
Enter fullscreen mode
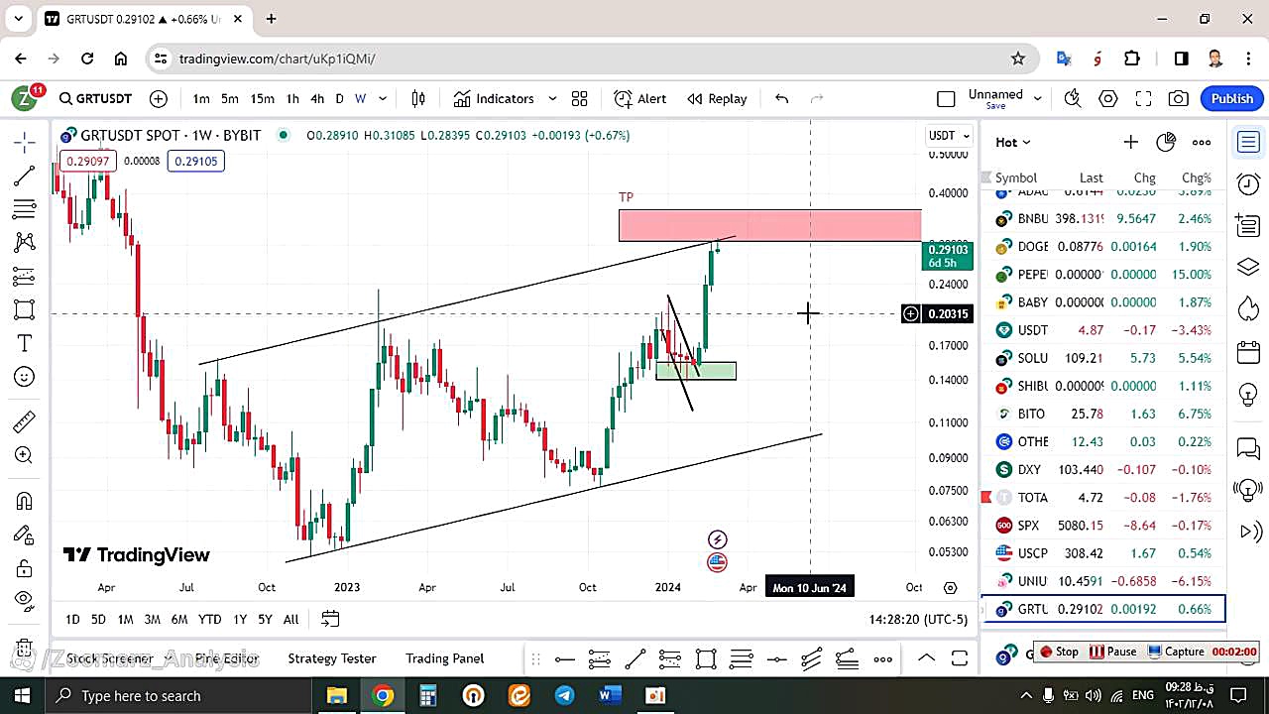1143,98
